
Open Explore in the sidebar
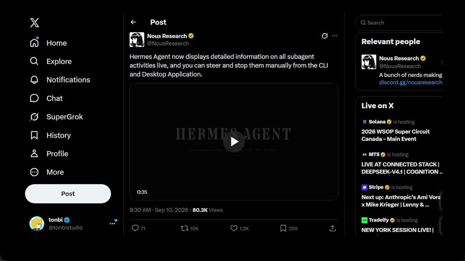coord(50,61)
